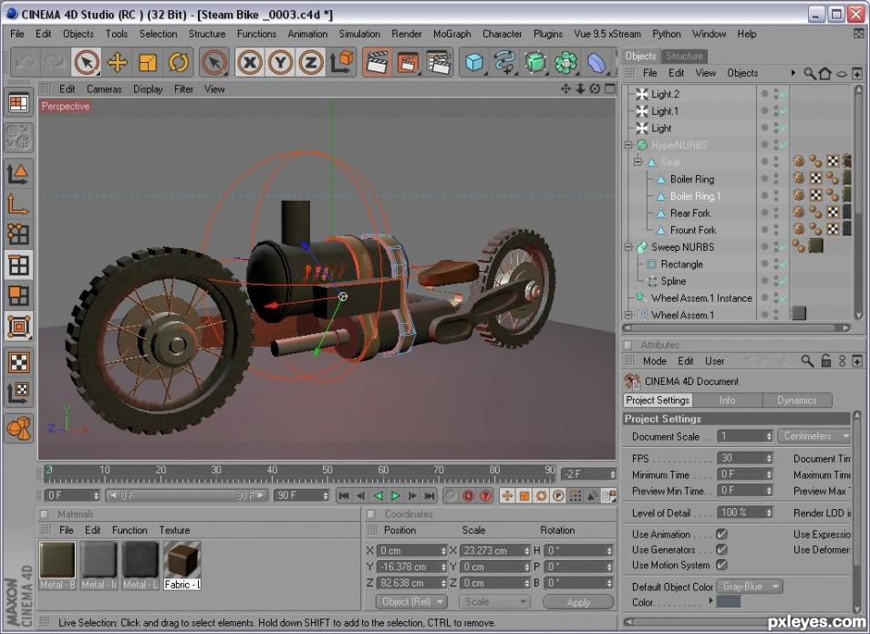Open the Character menu

tap(502, 34)
